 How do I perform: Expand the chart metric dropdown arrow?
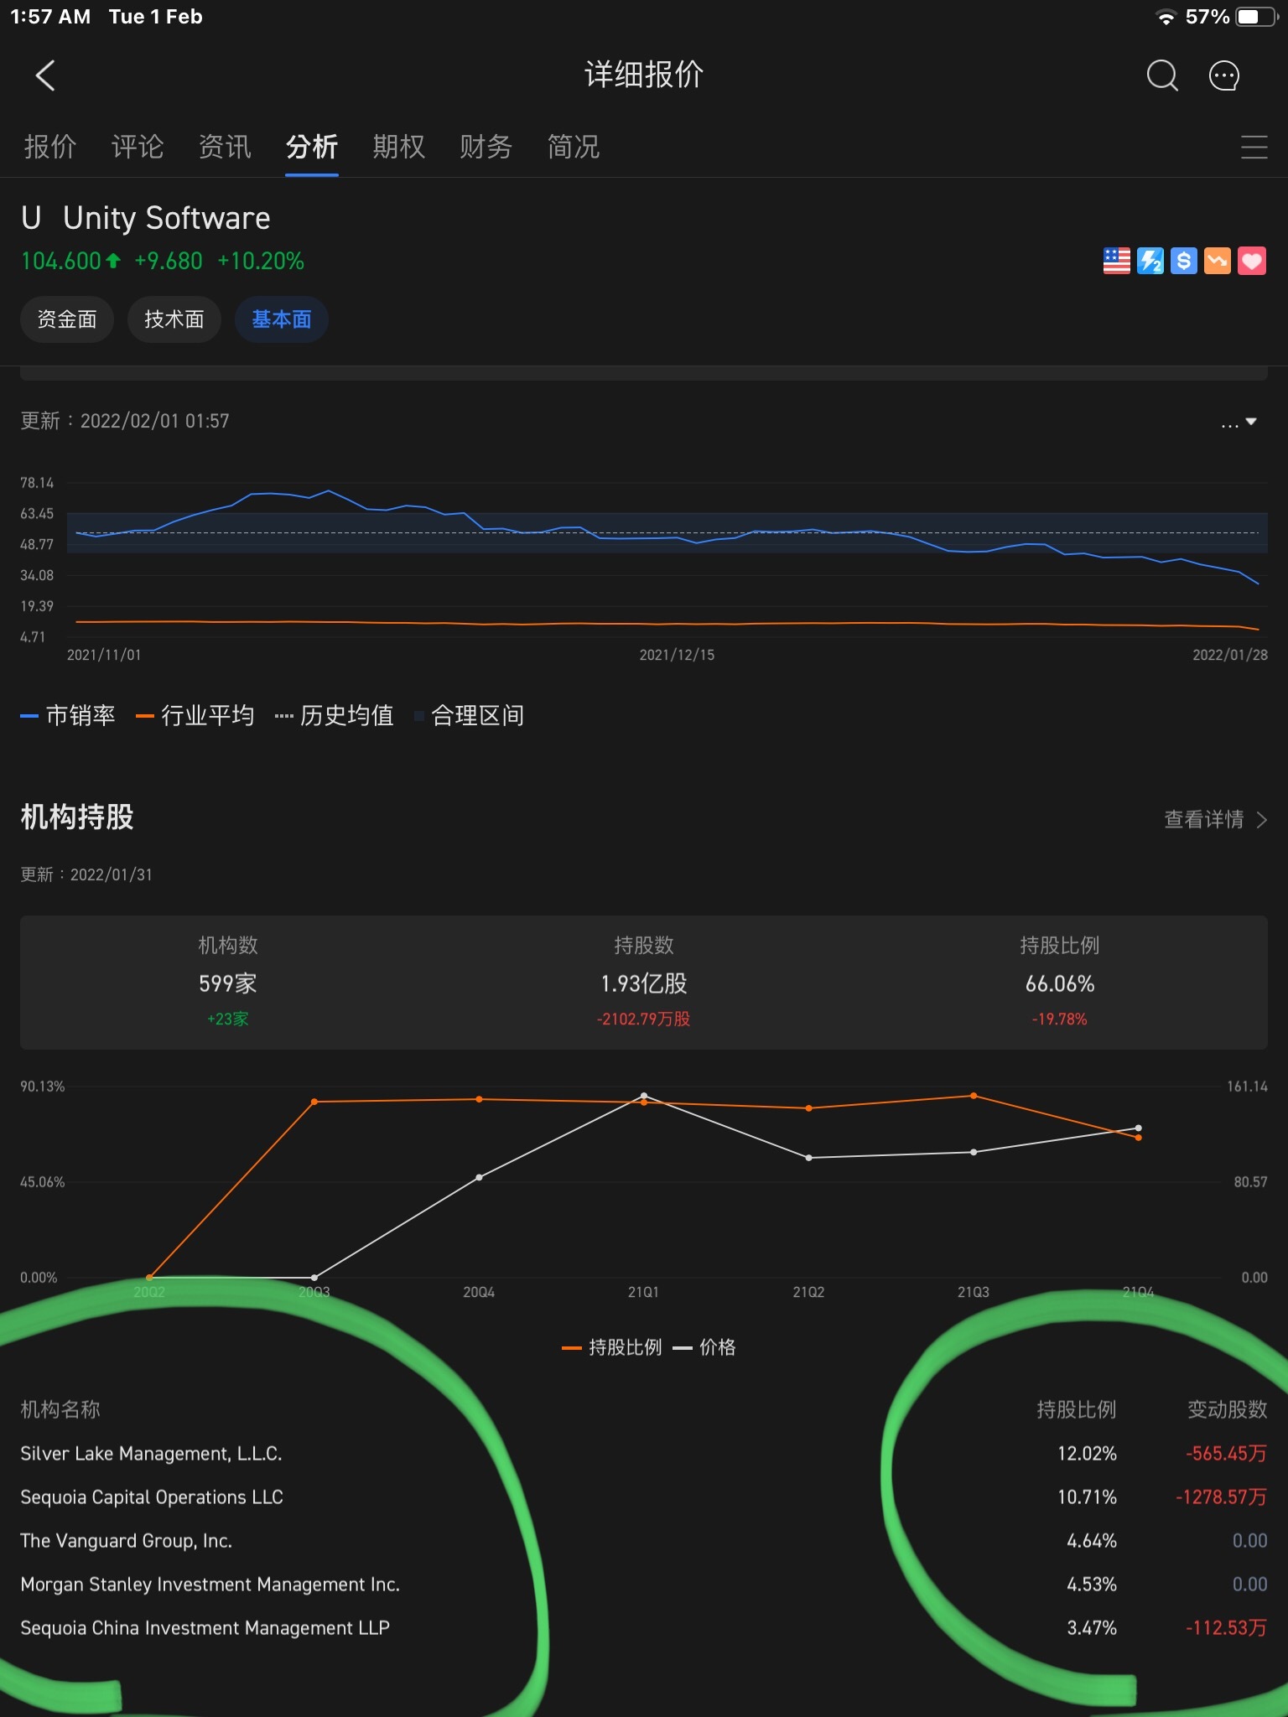1250,422
